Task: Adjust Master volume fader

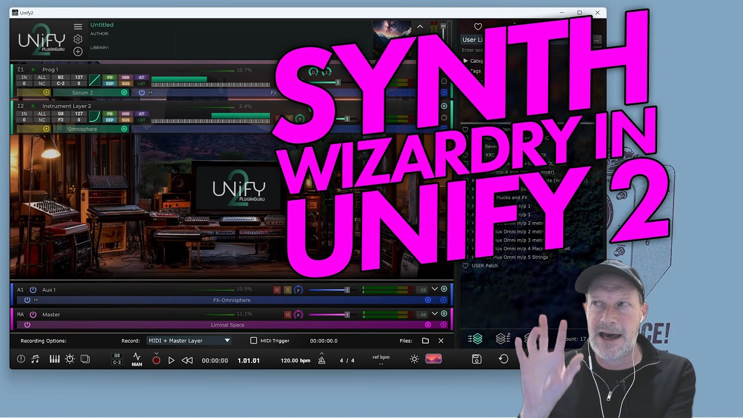Action: pos(347,315)
